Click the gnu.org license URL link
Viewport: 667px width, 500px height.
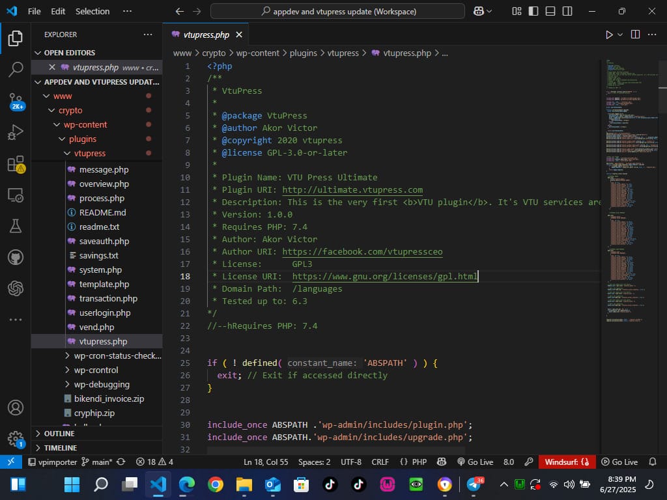click(x=384, y=277)
